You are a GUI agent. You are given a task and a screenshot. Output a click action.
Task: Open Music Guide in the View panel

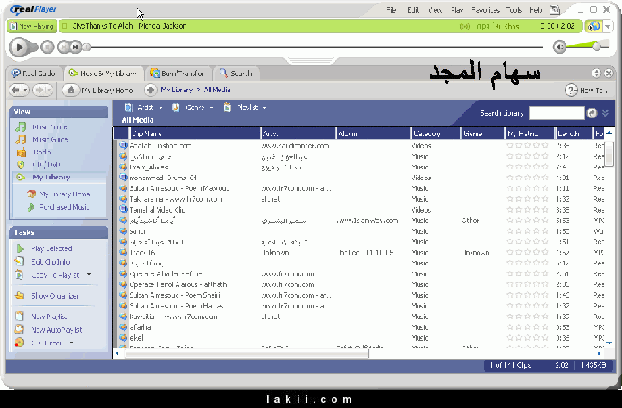50,139
